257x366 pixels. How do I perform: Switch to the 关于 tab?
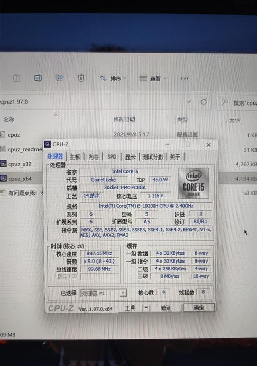(175, 157)
